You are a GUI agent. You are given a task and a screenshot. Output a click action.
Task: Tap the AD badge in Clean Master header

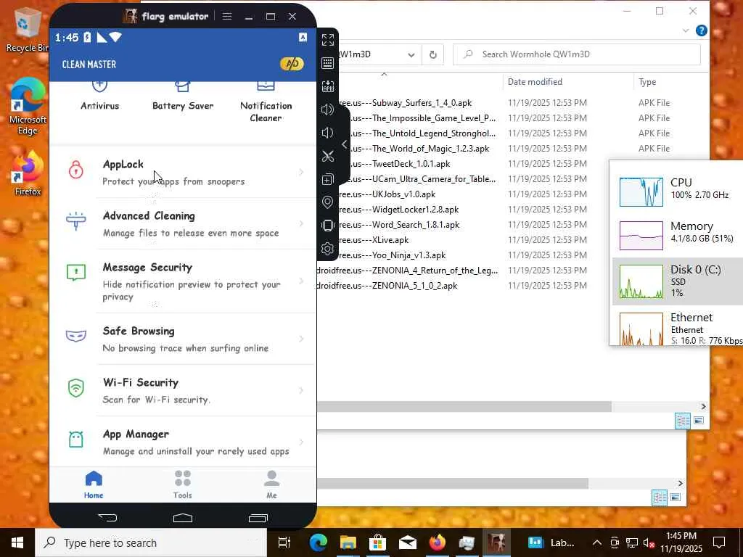click(292, 64)
